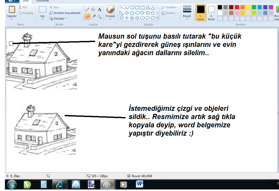The image size is (279, 191).
Task: Activate the 2. Renk background color
Action: coord(211,13)
